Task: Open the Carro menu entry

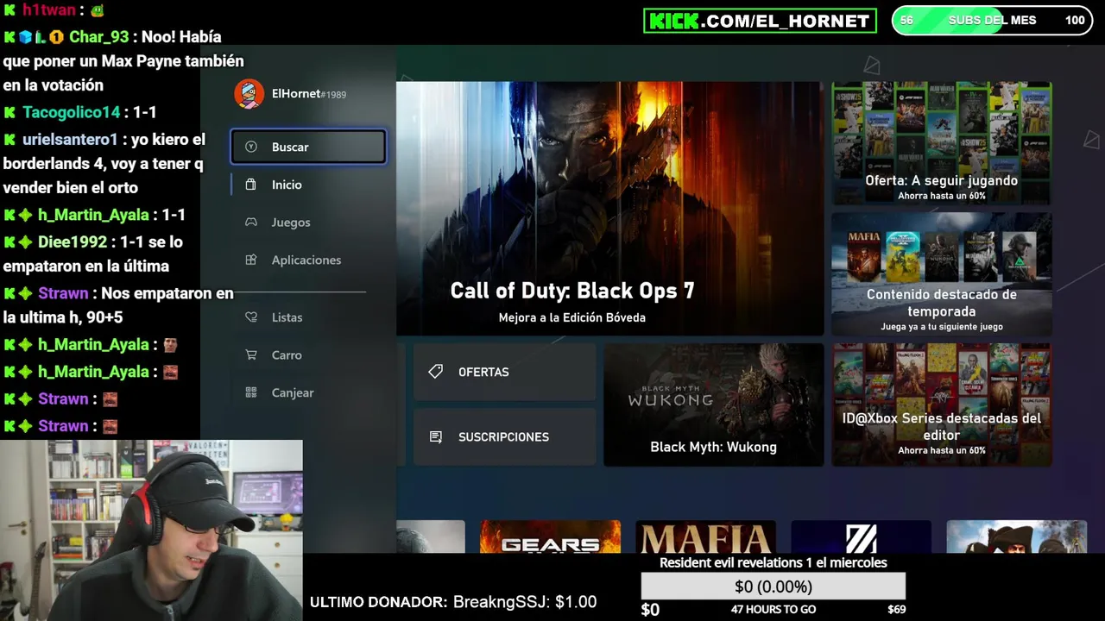Action: [x=308, y=354]
